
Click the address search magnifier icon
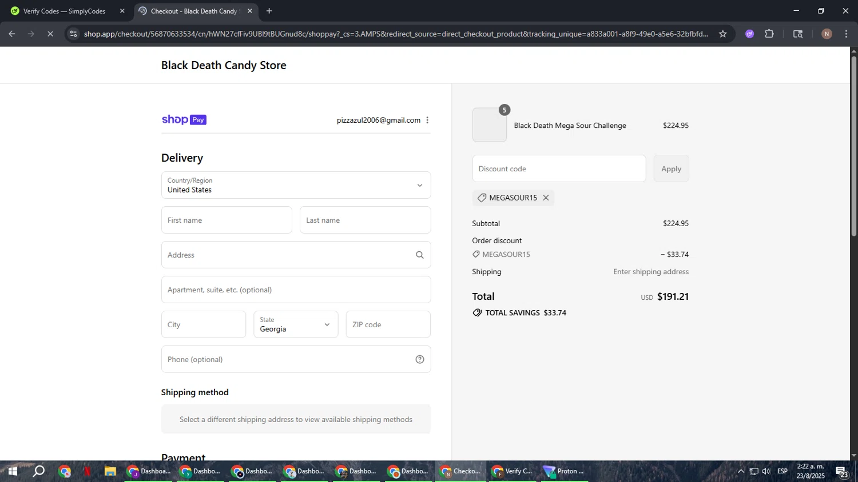420,255
